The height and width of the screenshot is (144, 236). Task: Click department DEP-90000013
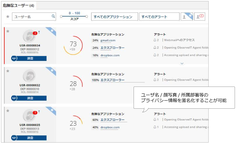[30, 129]
